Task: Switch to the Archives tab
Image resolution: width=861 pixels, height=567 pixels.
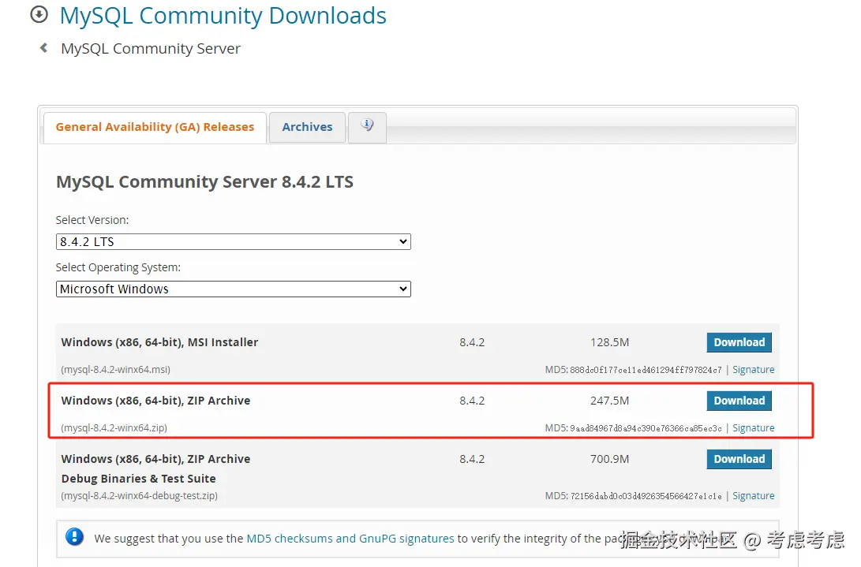Action: coord(307,127)
